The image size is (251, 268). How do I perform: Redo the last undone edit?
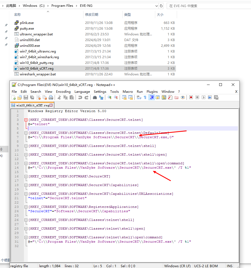pos(86,97)
